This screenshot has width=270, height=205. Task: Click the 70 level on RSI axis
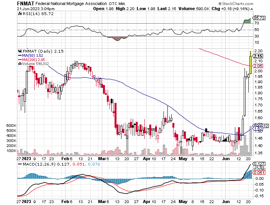[x=257, y=23]
